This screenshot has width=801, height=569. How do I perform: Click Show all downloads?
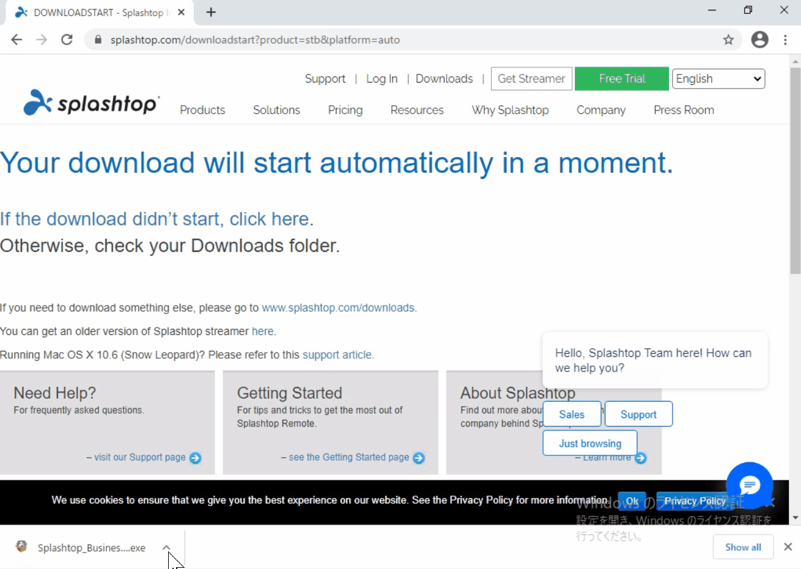pyautogui.click(x=743, y=547)
